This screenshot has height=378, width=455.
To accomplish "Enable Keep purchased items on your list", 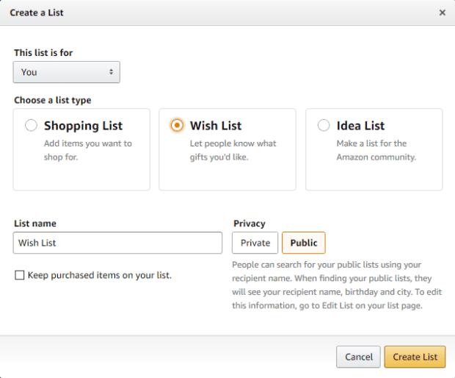I will click(19, 275).
